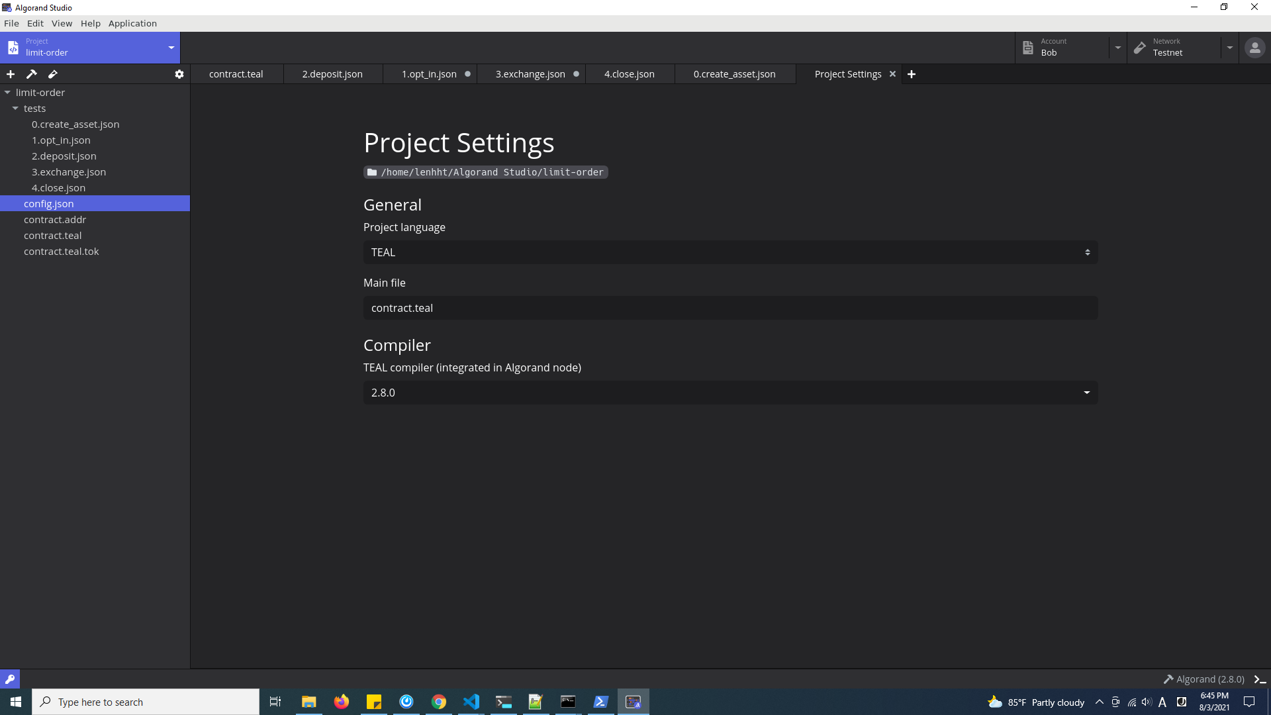Open the Help menu
1271x715 pixels.
(x=90, y=23)
